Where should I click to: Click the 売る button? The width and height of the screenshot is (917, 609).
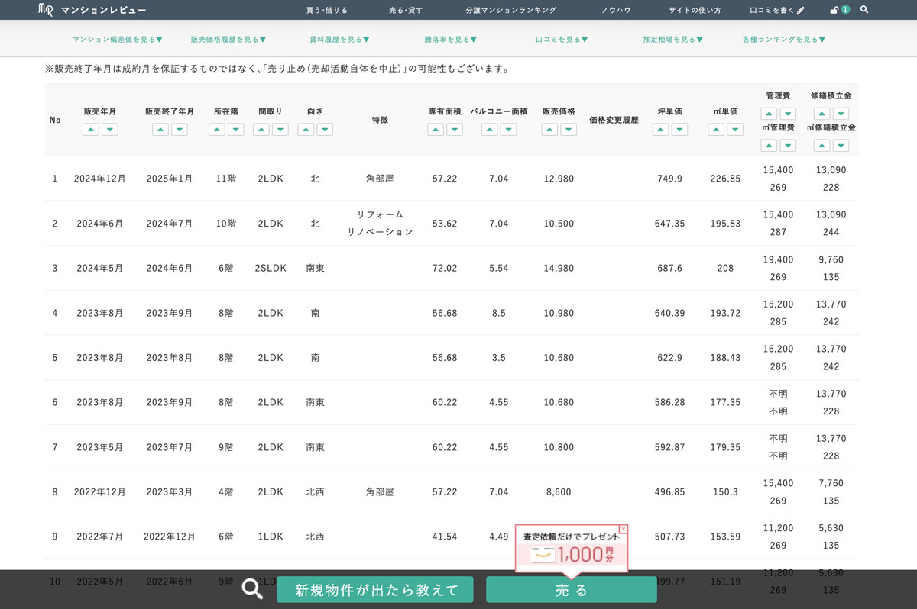coord(571,589)
